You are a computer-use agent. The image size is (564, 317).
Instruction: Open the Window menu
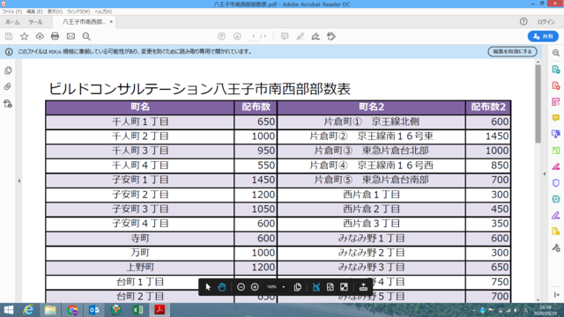coord(78,11)
